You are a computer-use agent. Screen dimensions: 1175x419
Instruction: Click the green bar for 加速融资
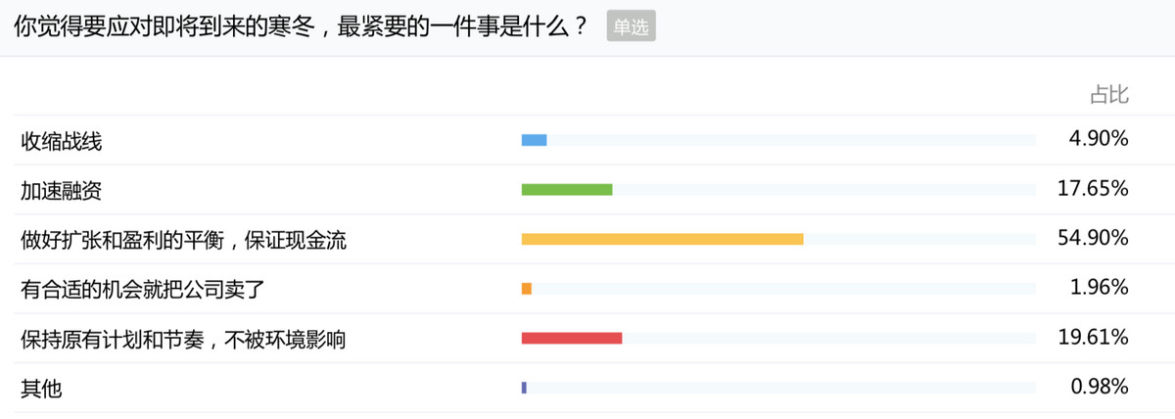(567, 190)
